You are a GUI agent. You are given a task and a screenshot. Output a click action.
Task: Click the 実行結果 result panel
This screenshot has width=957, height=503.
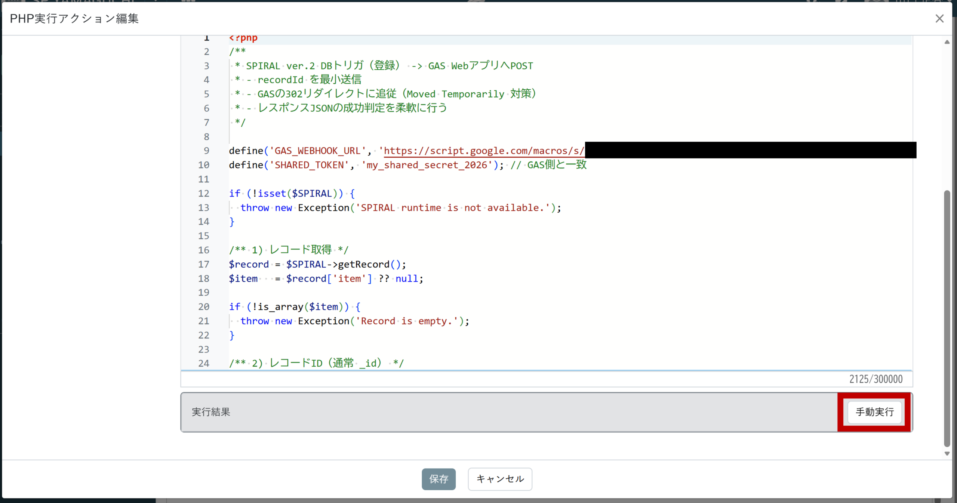point(486,412)
